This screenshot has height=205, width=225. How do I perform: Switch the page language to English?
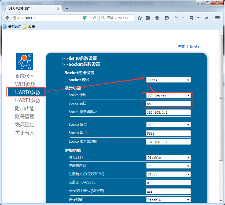[196, 46]
